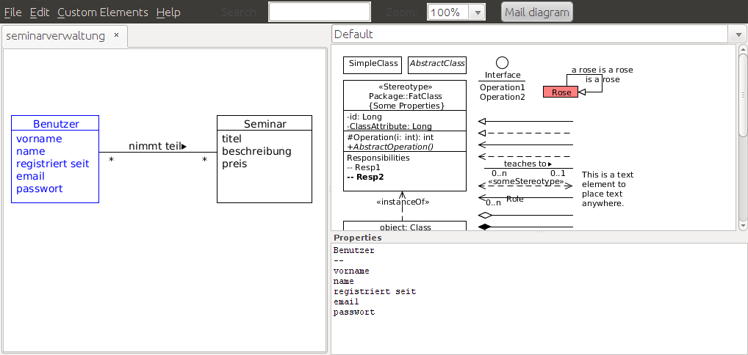Pick the hollow diamond aggregation line

tap(525, 216)
